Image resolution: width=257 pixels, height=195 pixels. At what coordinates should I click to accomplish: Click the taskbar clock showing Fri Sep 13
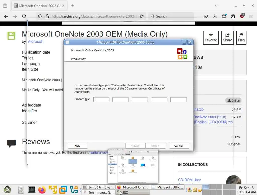246,190
